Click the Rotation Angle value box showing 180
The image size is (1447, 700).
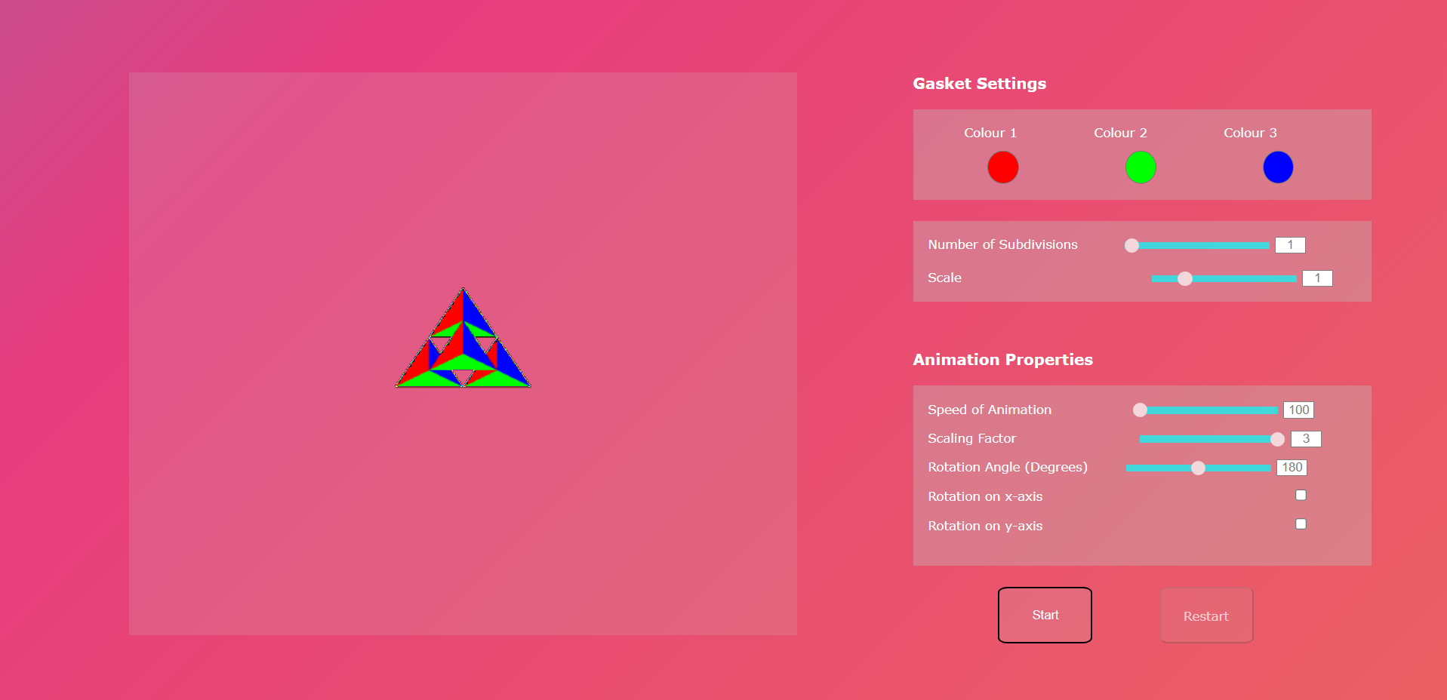pos(1291,467)
